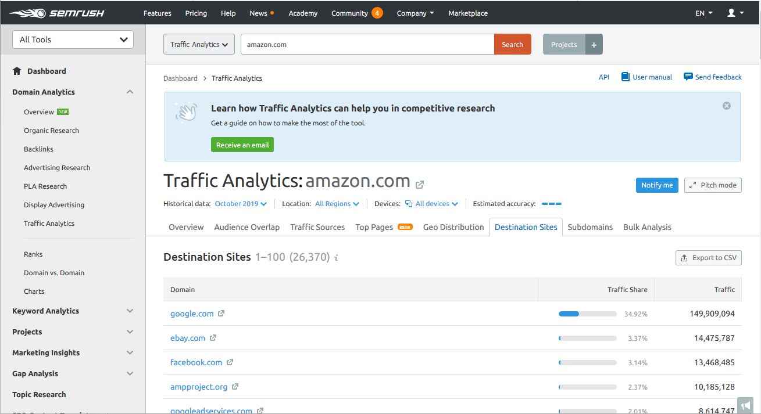The height and width of the screenshot is (414, 761).
Task: Click the info icon next to 26,370
Action: tap(335, 258)
